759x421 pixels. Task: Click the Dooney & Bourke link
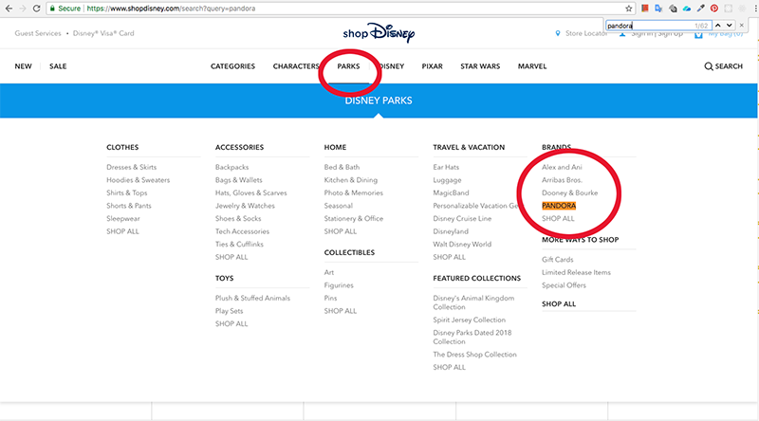pos(569,192)
